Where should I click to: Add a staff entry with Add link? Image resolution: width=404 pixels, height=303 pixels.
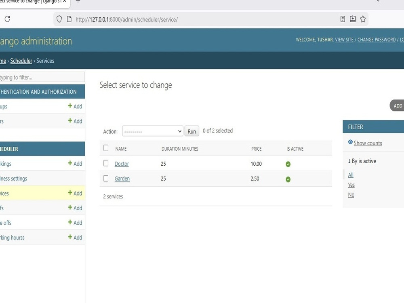(75, 208)
